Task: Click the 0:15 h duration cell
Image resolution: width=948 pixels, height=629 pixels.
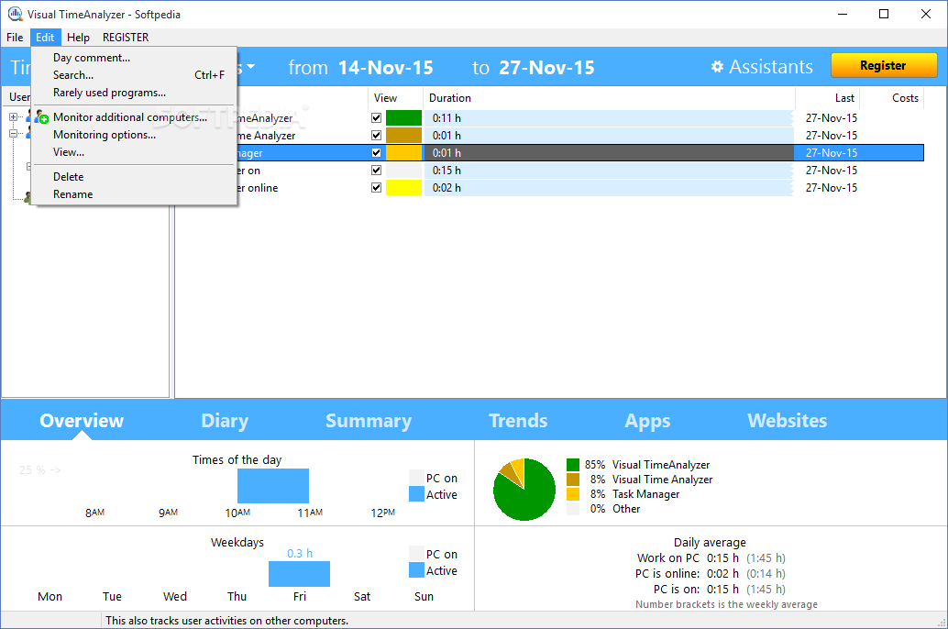Action: pyautogui.click(x=609, y=171)
